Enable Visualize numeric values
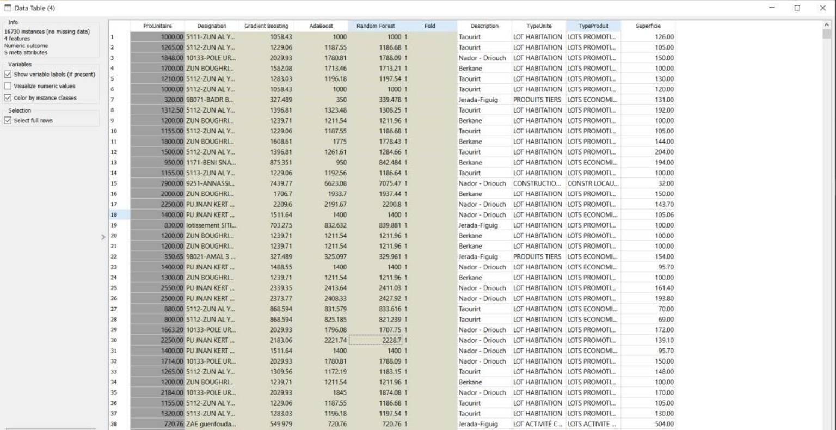This screenshot has width=836, height=430. 8,86
